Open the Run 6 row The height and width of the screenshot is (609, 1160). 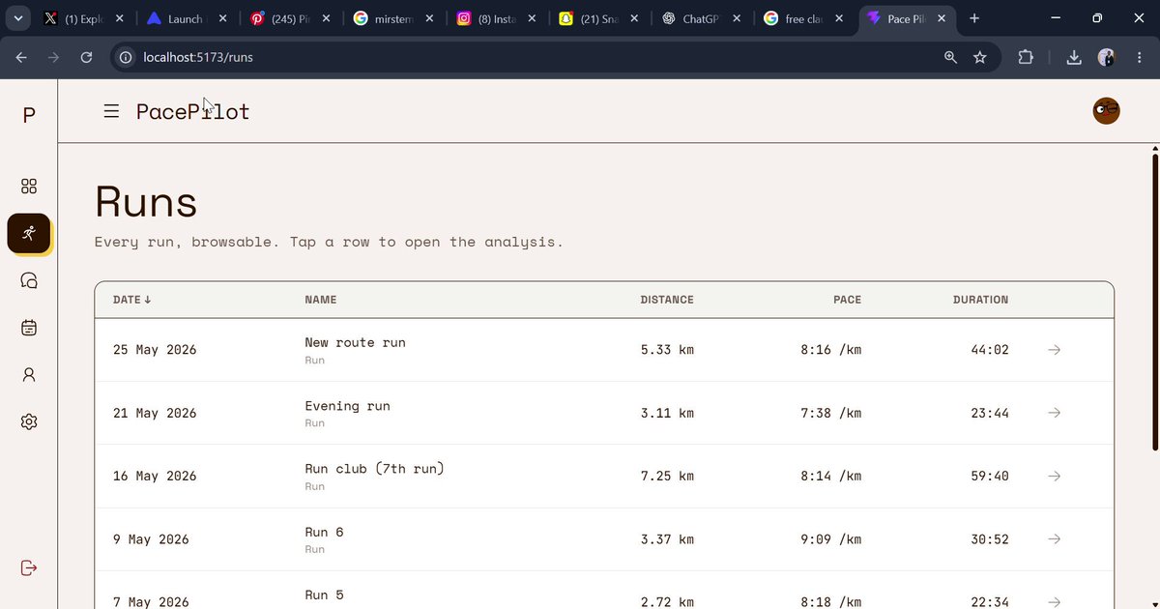tap(604, 539)
